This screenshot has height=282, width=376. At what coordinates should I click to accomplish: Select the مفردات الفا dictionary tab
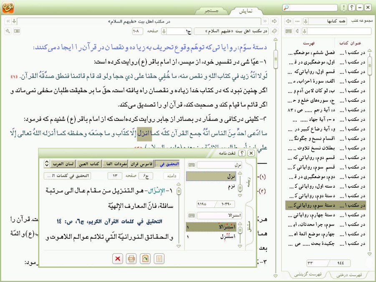click(x=115, y=164)
